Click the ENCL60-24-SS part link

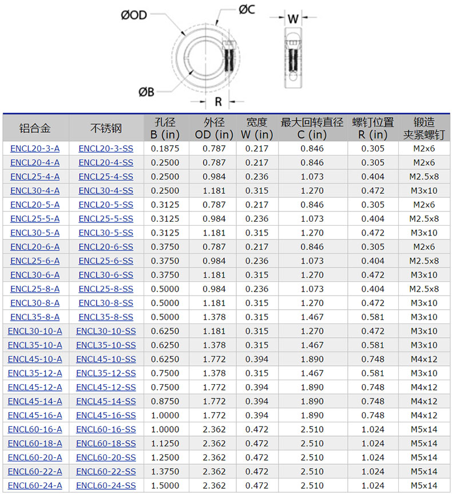106,486
